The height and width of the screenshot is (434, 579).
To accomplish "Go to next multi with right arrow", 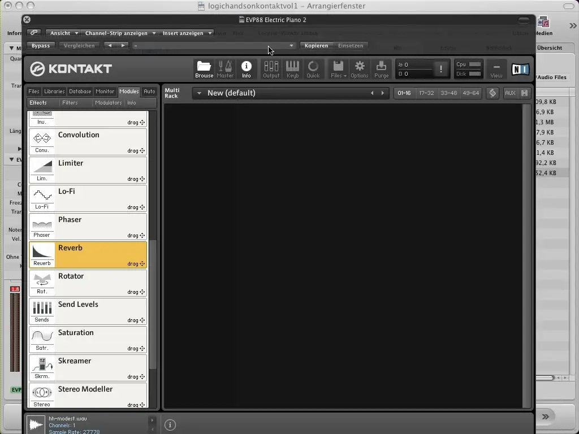I will point(383,93).
